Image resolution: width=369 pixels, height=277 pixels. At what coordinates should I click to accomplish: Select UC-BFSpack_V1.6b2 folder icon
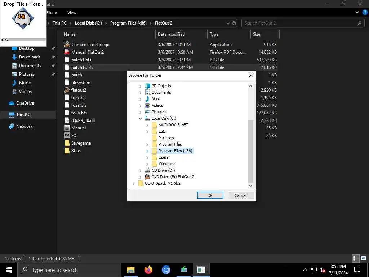point(141,183)
